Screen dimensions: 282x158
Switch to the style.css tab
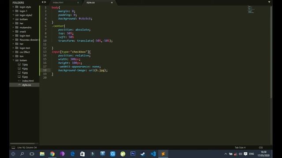click(90, 3)
